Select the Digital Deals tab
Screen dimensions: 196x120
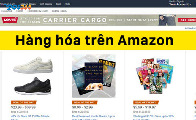click(x=59, y=11)
